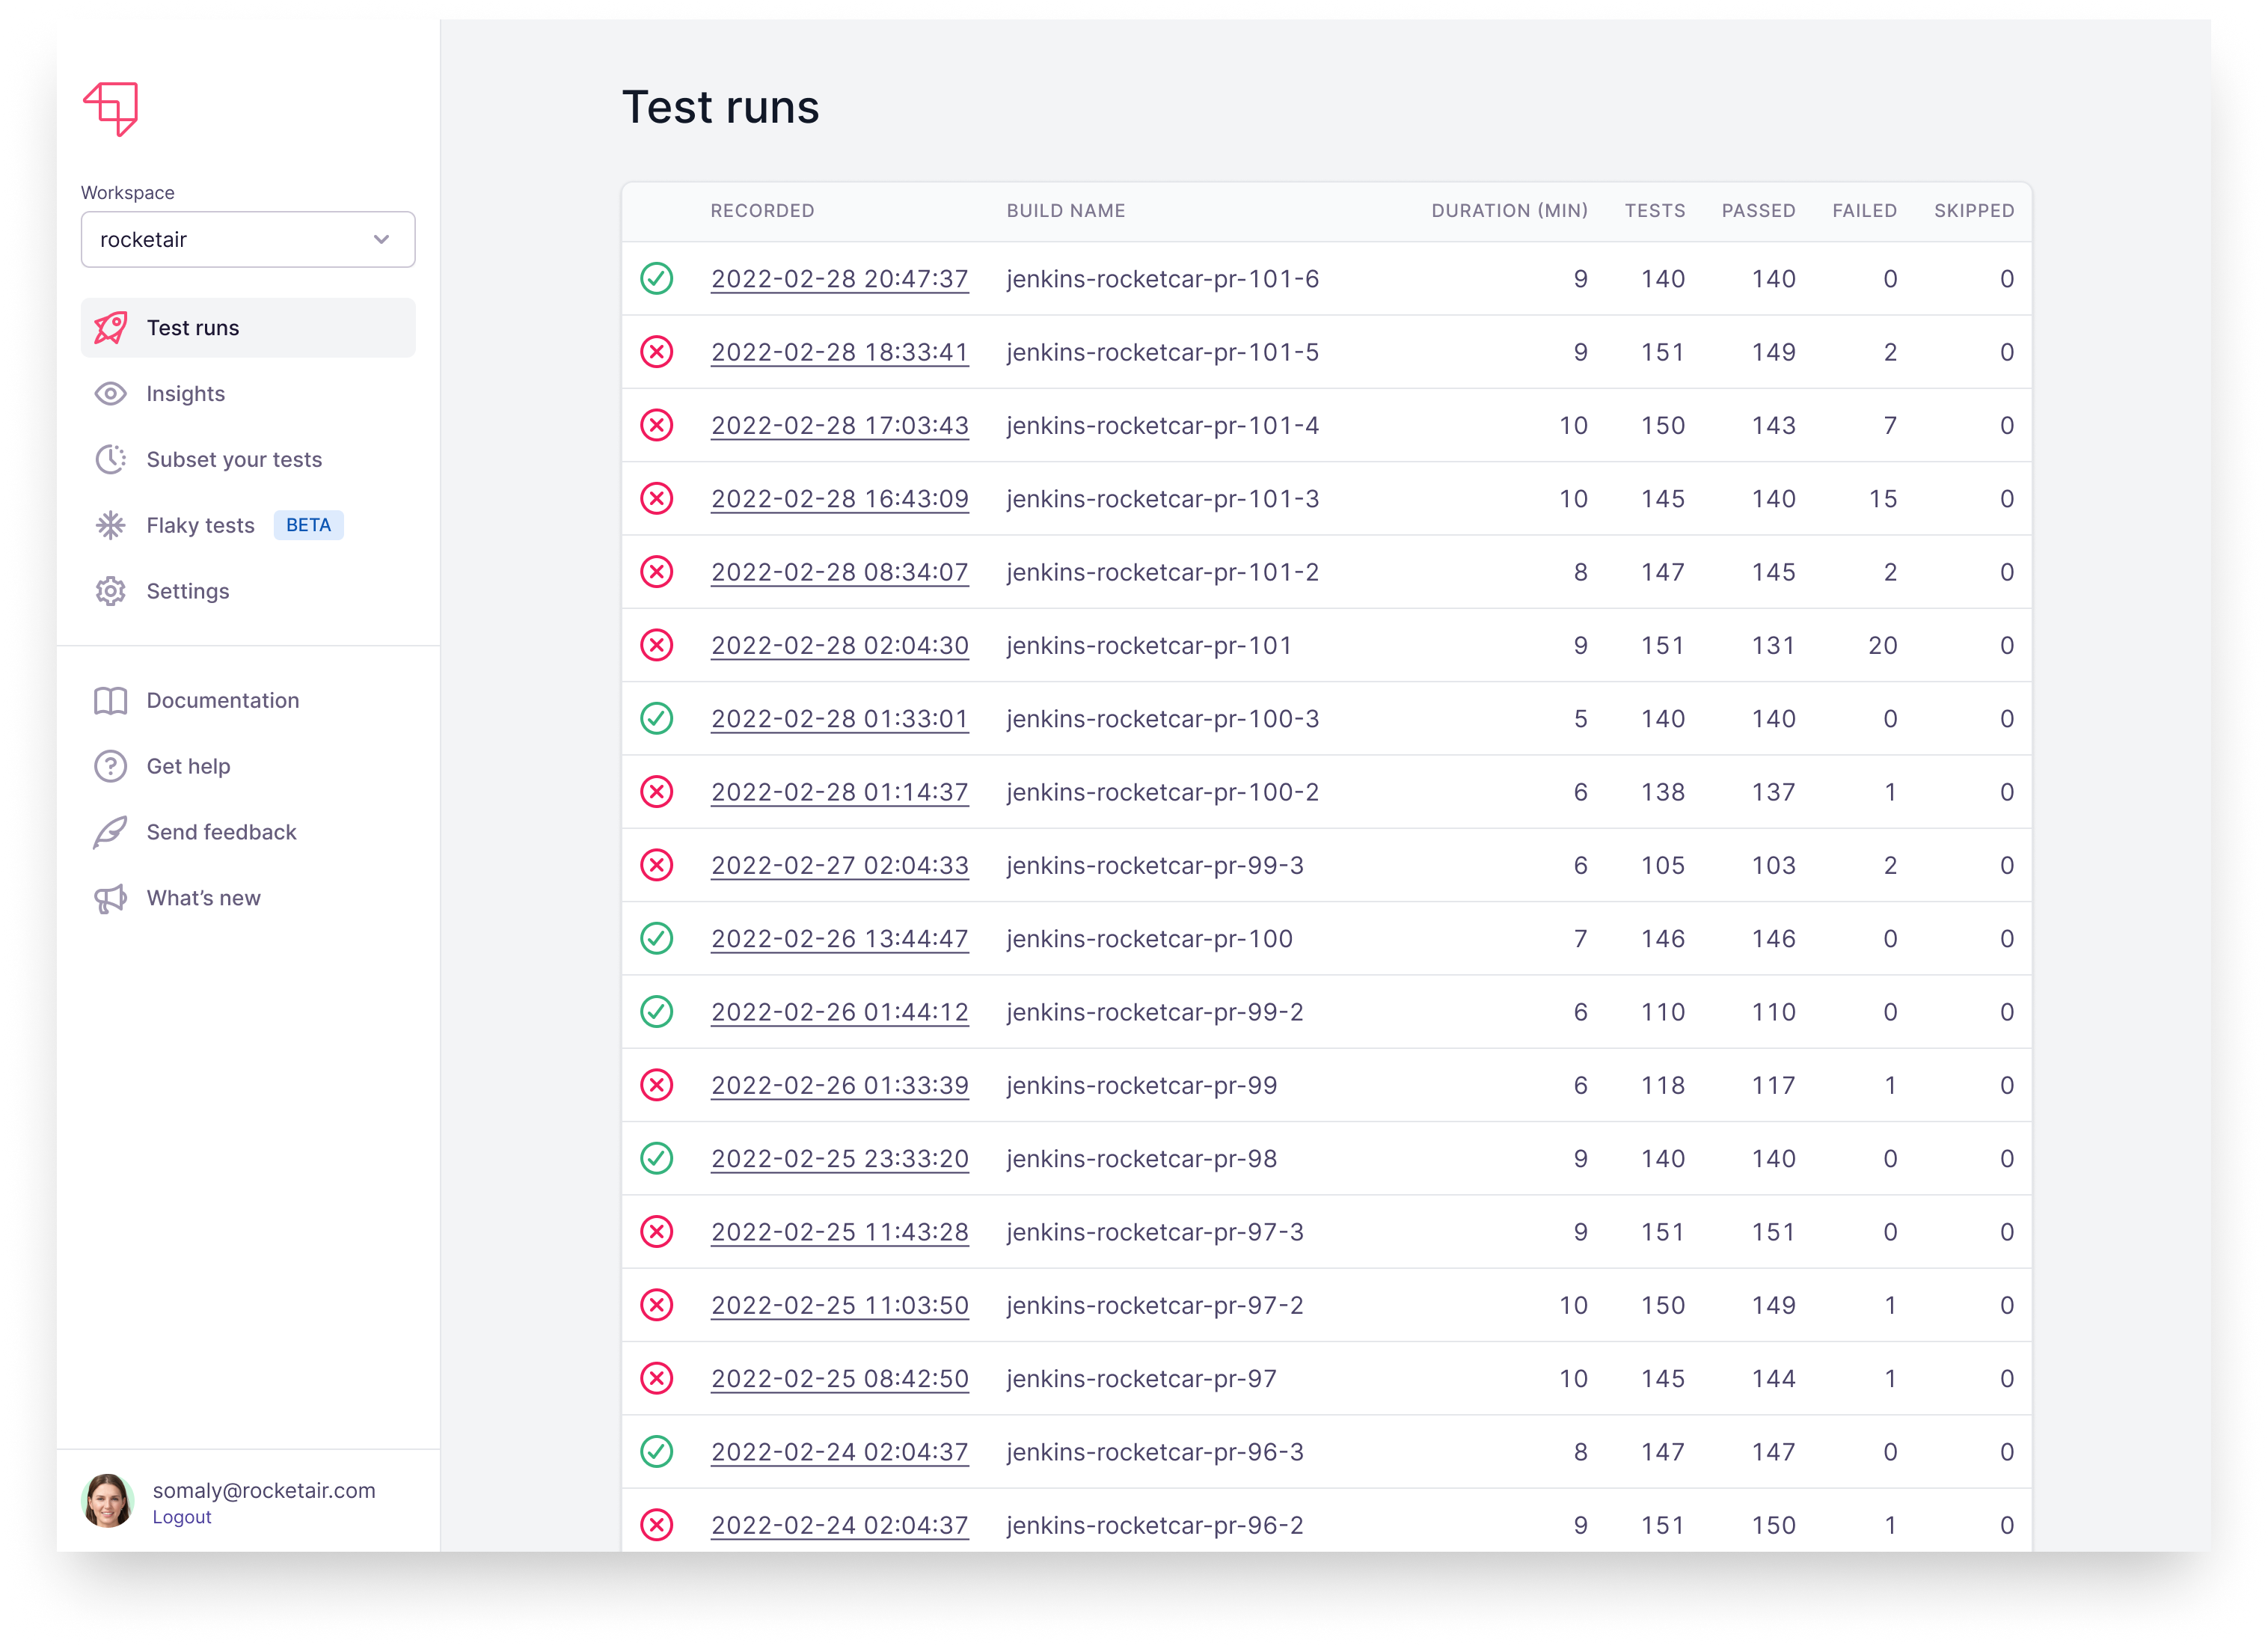The width and height of the screenshot is (2268, 1646).
Task: Open the Workspace selector showing rocketair
Action: coord(248,239)
